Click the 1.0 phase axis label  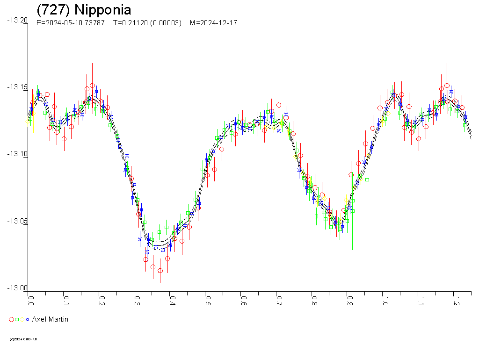coord(385,299)
